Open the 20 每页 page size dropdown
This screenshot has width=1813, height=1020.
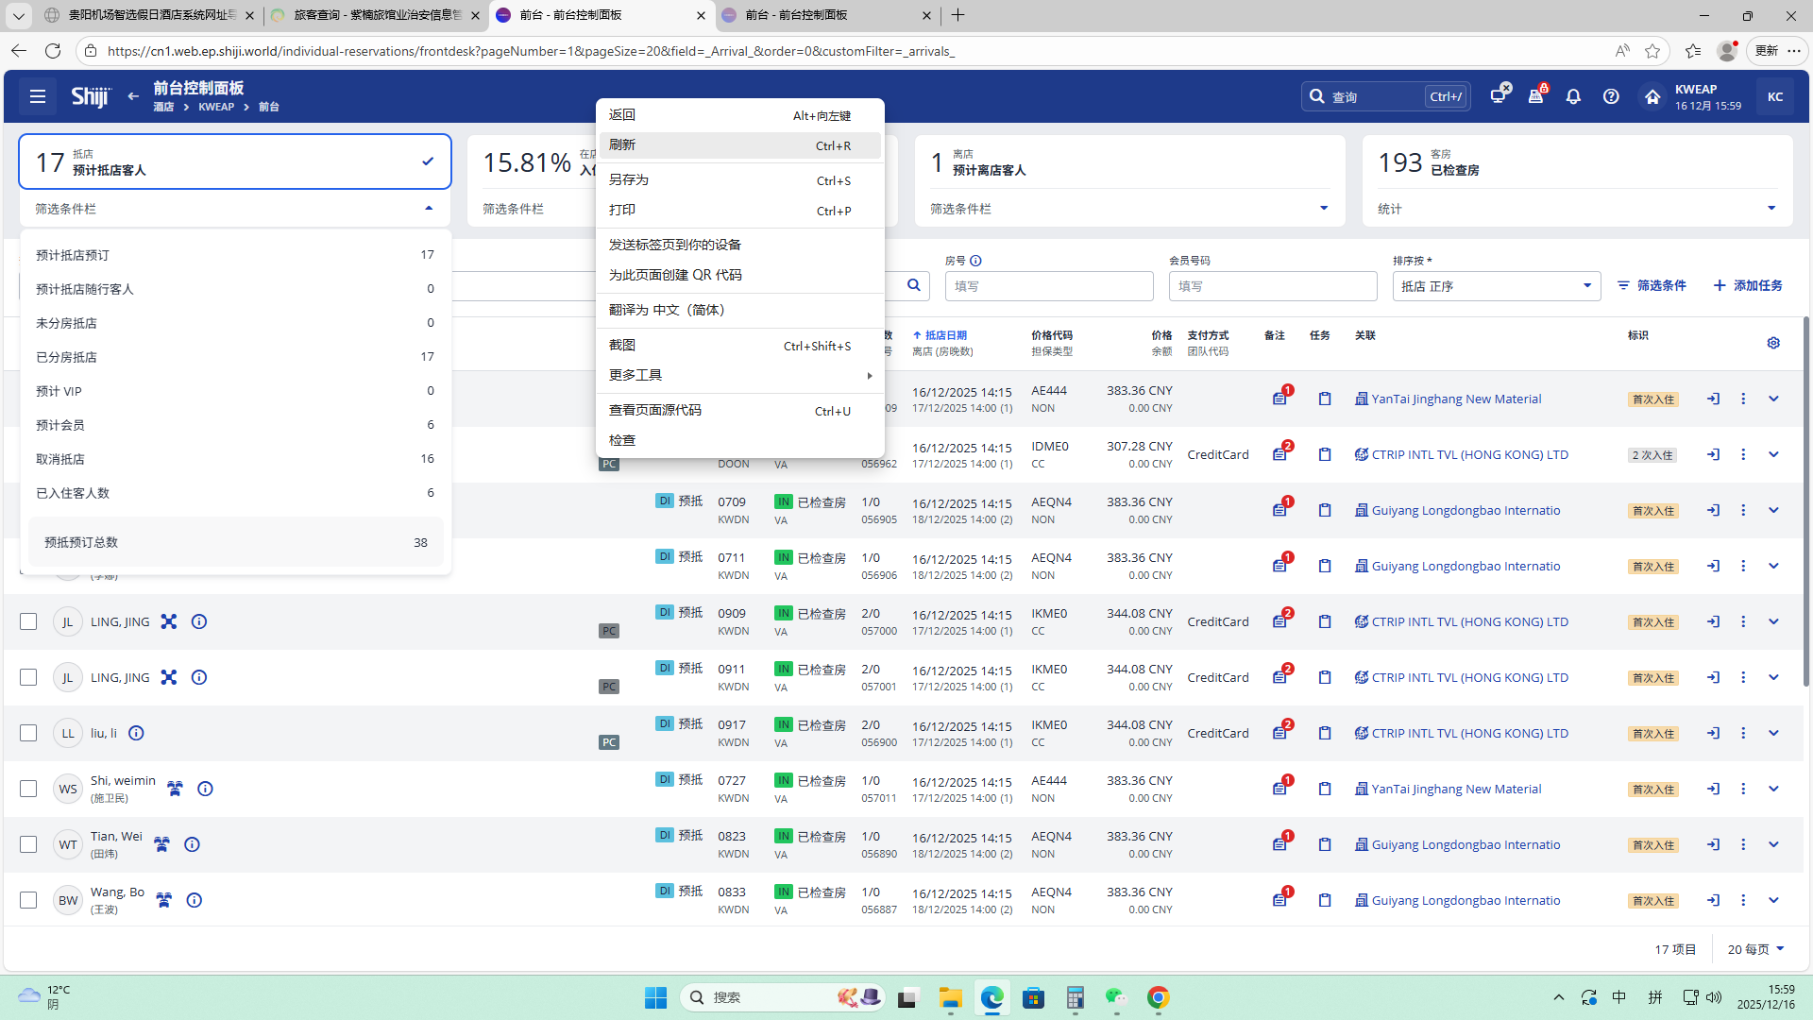[1755, 949]
